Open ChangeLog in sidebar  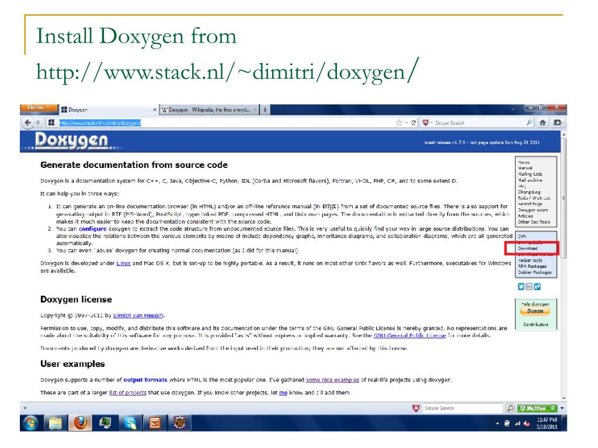pyautogui.click(x=529, y=192)
